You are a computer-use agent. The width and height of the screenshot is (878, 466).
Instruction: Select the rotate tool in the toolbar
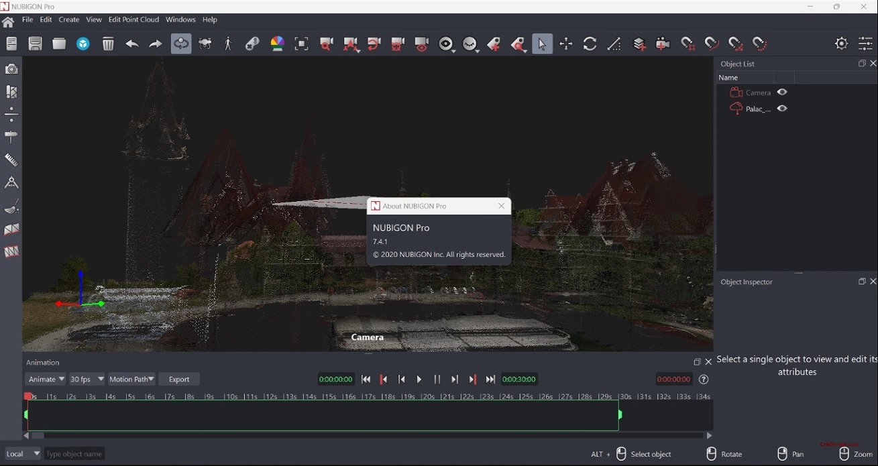coord(590,44)
